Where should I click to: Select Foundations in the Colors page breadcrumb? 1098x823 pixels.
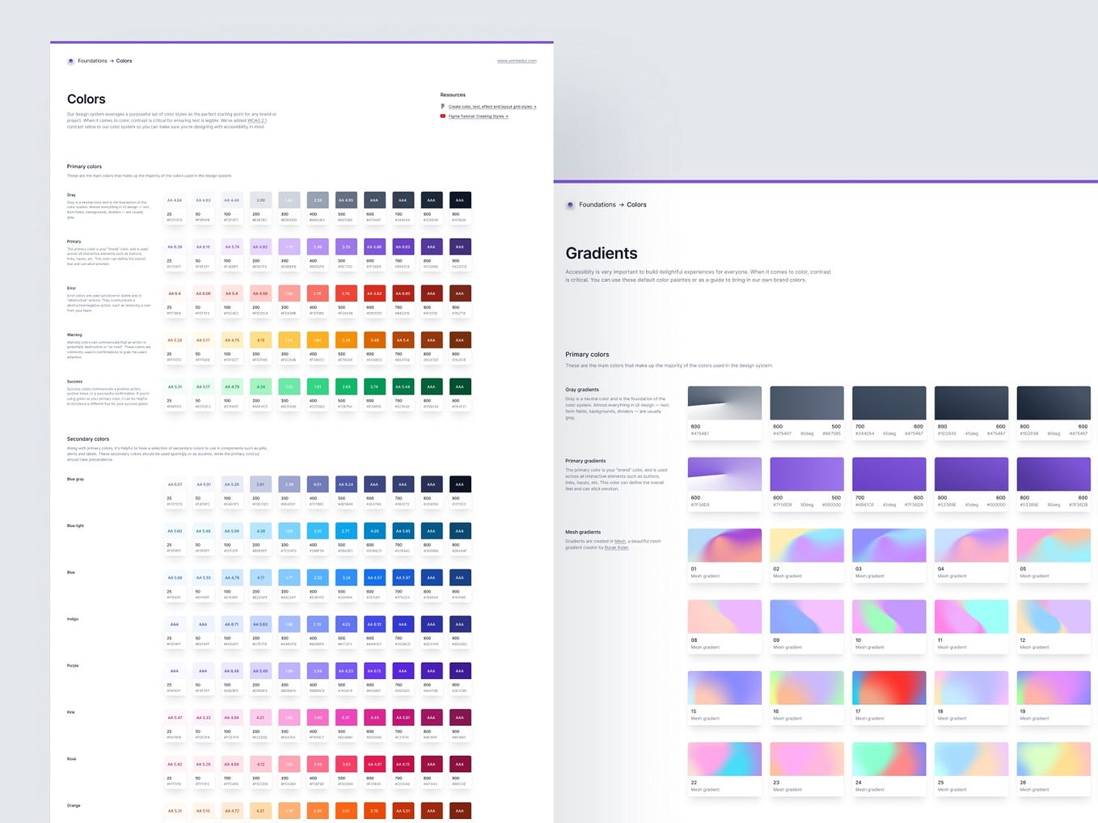tap(91, 61)
